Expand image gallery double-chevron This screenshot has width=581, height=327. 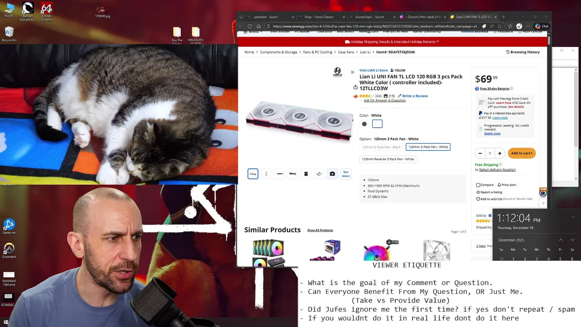[352, 72]
